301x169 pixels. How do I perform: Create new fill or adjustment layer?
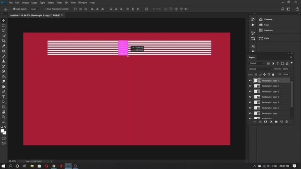point(271,122)
